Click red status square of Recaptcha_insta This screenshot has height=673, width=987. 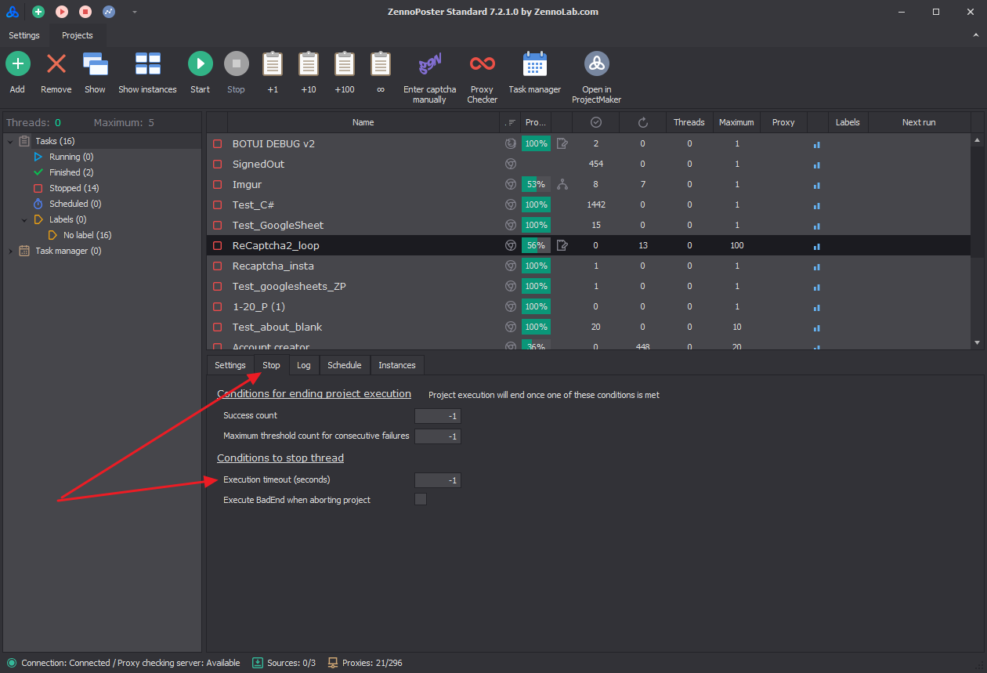coord(218,266)
